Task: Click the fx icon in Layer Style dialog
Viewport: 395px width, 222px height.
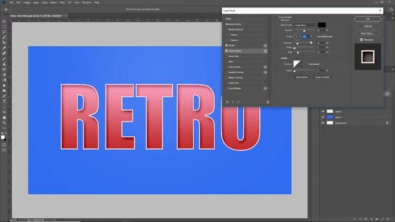Action: 228,102
